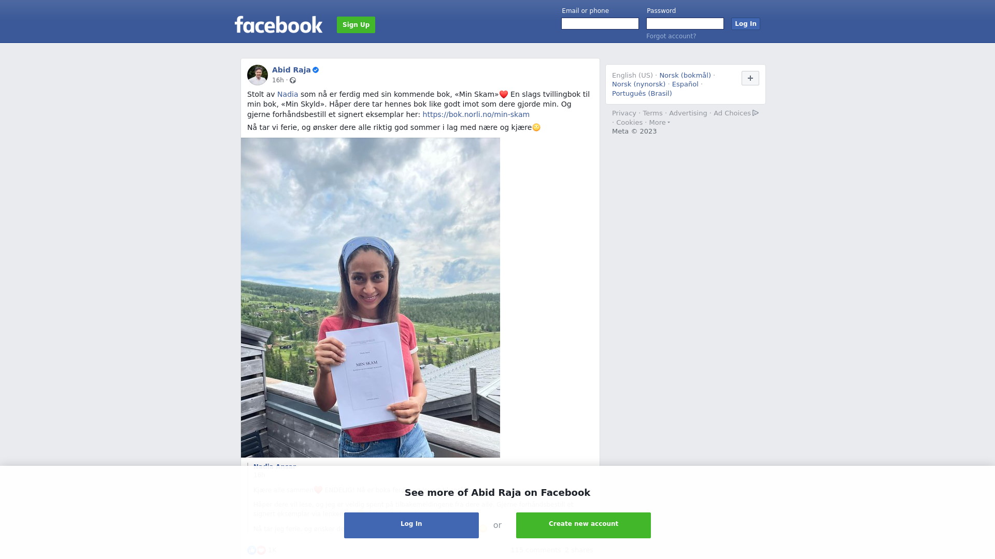Screen dimensions: 995x559
Task: Open the bok.norli.no/min-skam link
Action: point(476,114)
